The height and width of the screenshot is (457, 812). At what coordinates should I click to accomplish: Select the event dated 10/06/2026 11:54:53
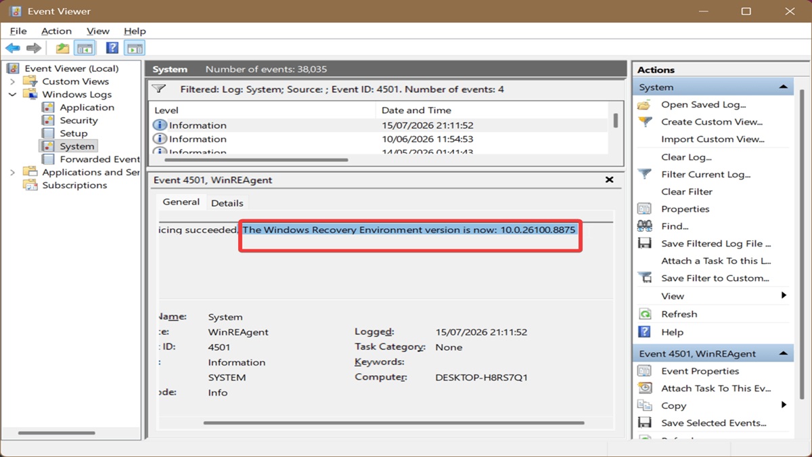pos(378,139)
